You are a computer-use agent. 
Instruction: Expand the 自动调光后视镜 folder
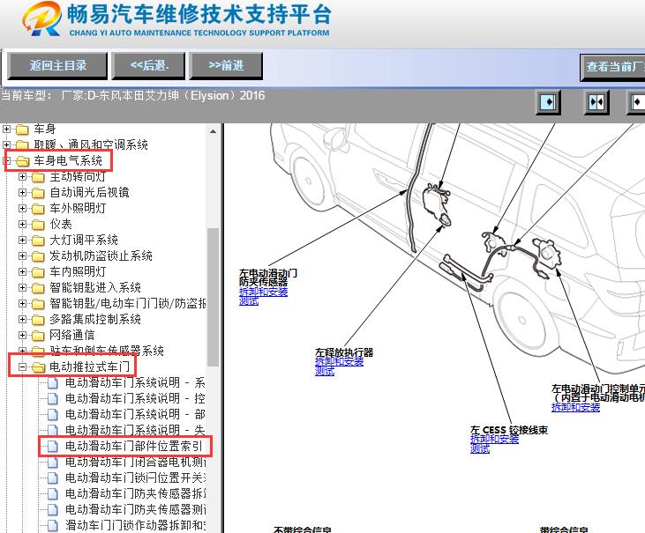coord(23,192)
